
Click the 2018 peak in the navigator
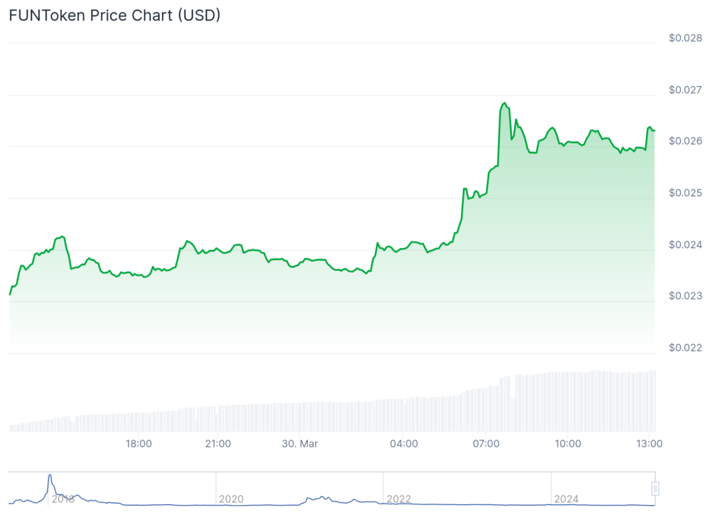50,478
